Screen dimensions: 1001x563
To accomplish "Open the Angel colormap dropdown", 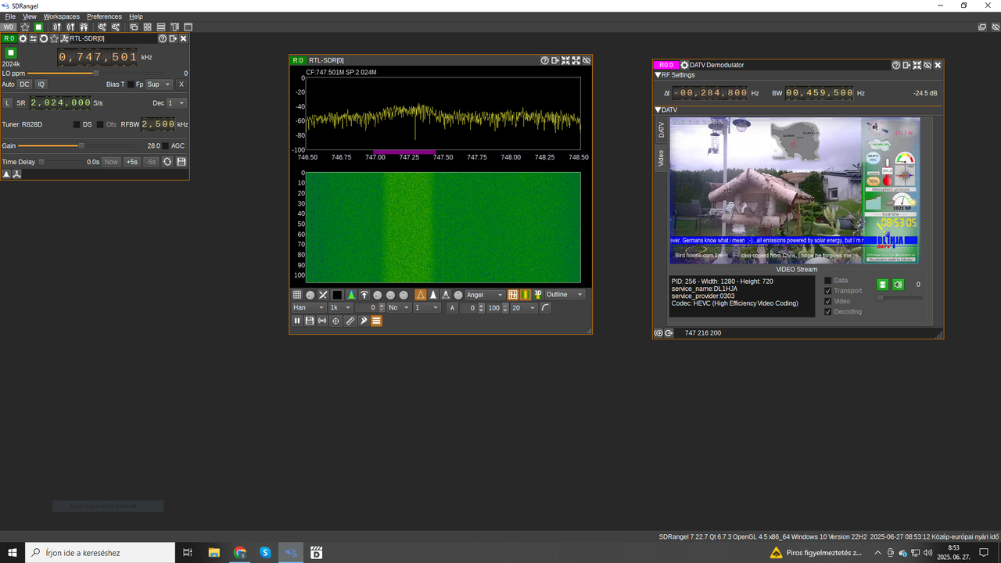I will pos(485,295).
